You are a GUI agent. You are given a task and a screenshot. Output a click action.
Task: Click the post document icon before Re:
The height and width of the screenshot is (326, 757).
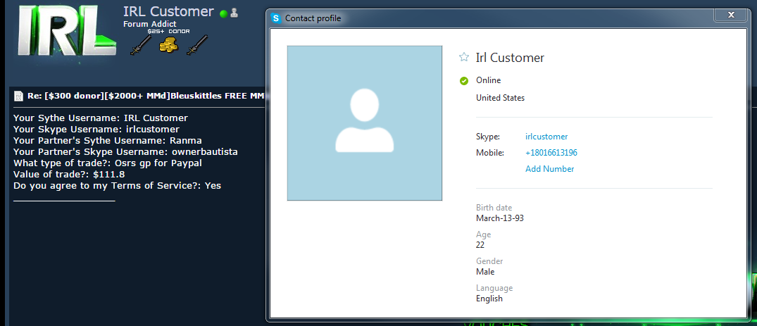[x=18, y=96]
